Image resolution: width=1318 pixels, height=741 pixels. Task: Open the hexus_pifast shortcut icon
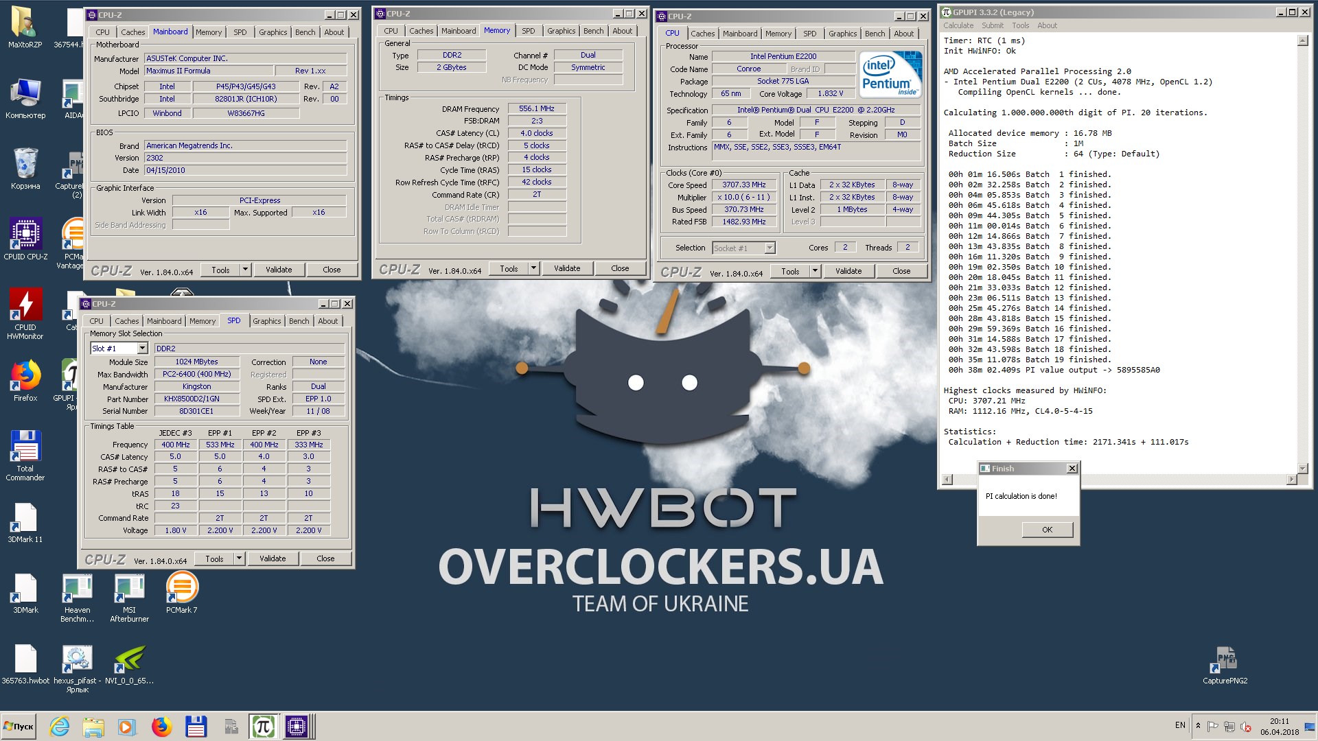click(x=77, y=669)
